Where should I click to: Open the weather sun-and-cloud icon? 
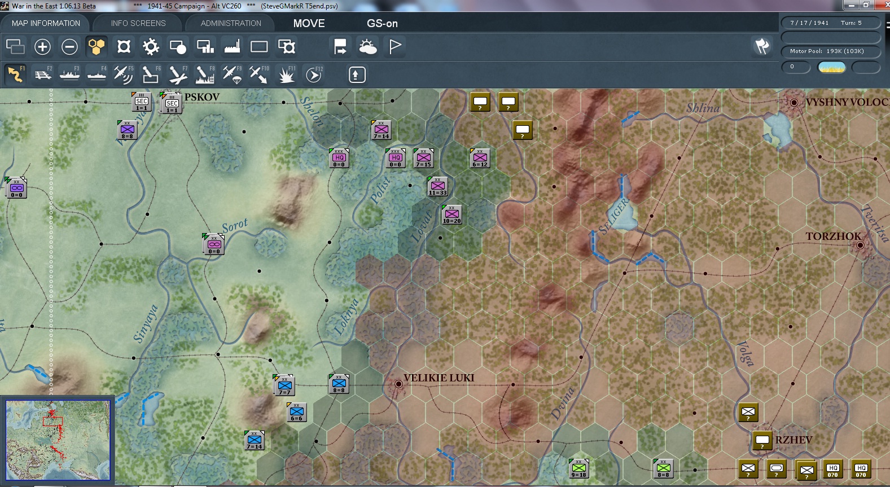click(x=367, y=46)
